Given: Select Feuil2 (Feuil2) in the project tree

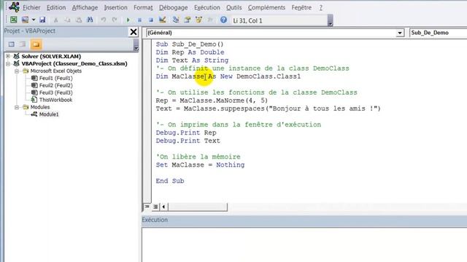Looking at the screenshot, I should click(x=55, y=85).
